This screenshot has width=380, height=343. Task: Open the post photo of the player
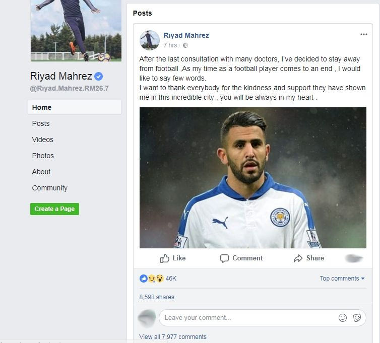tap(253, 178)
